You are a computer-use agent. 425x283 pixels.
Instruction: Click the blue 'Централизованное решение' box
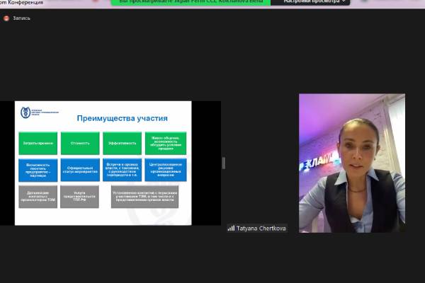point(166,170)
